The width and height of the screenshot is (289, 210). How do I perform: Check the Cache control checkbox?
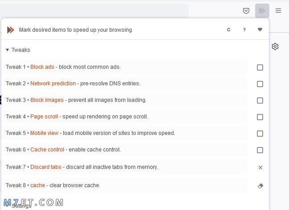coord(260,150)
